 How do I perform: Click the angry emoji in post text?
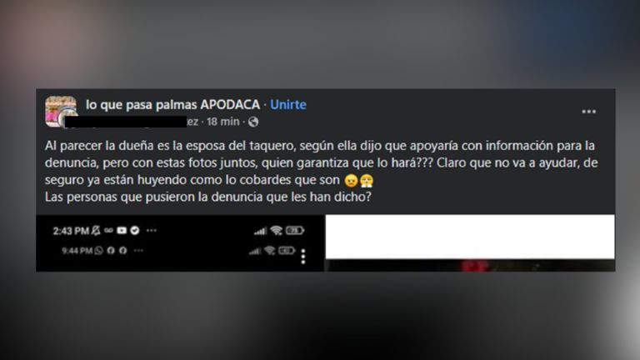tap(367, 180)
